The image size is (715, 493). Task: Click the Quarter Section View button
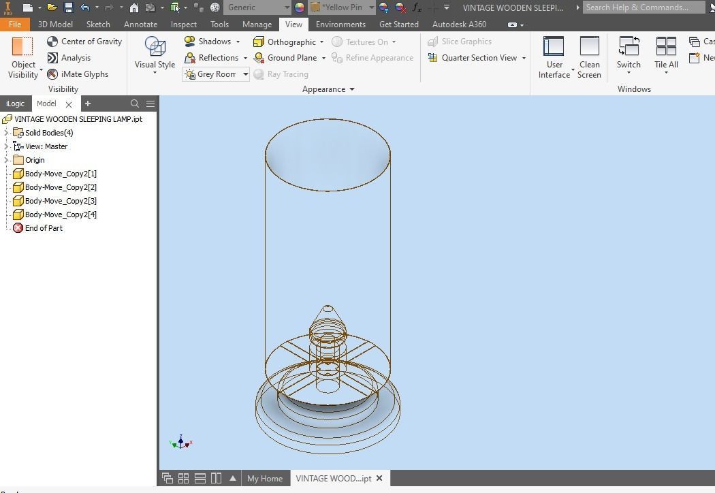pyautogui.click(x=473, y=58)
